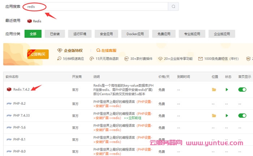Image resolution: width=253 pixels, height=156 pixels.
Task: Click the green play status icon for Redis
Action: pyautogui.click(x=227, y=90)
